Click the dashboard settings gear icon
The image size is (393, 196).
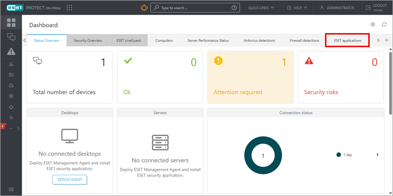tap(373, 24)
